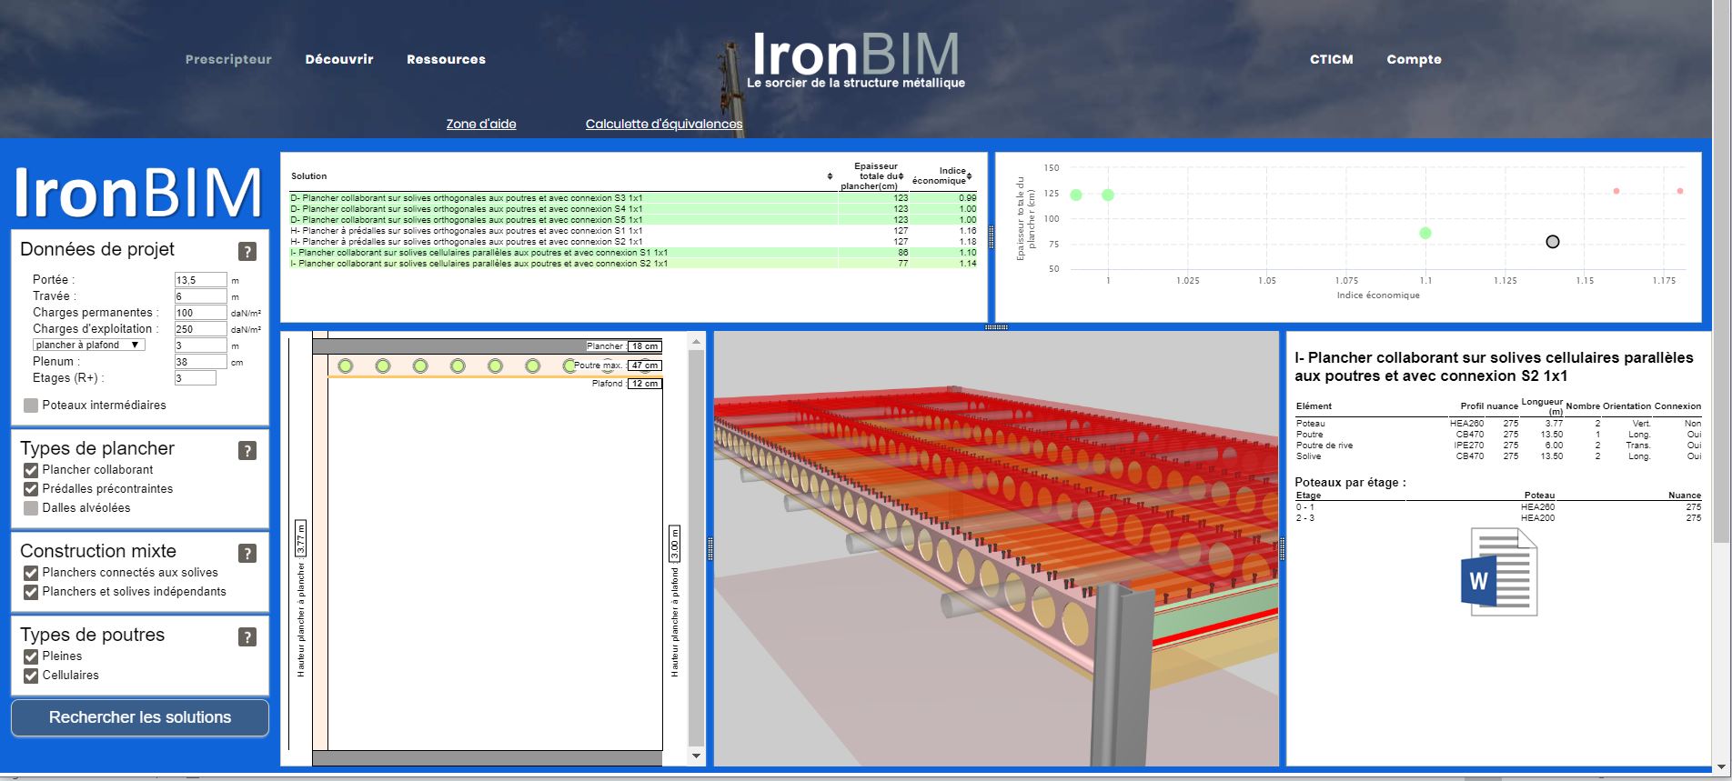Grab splitter handle left of 3D view
This screenshot has height=781, width=1732.
tap(710, 548)
